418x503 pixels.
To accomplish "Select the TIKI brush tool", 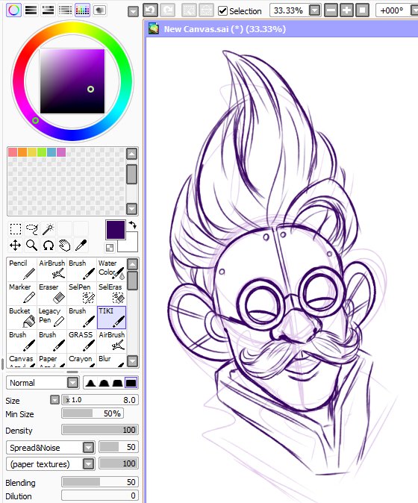I will [111, 317].
